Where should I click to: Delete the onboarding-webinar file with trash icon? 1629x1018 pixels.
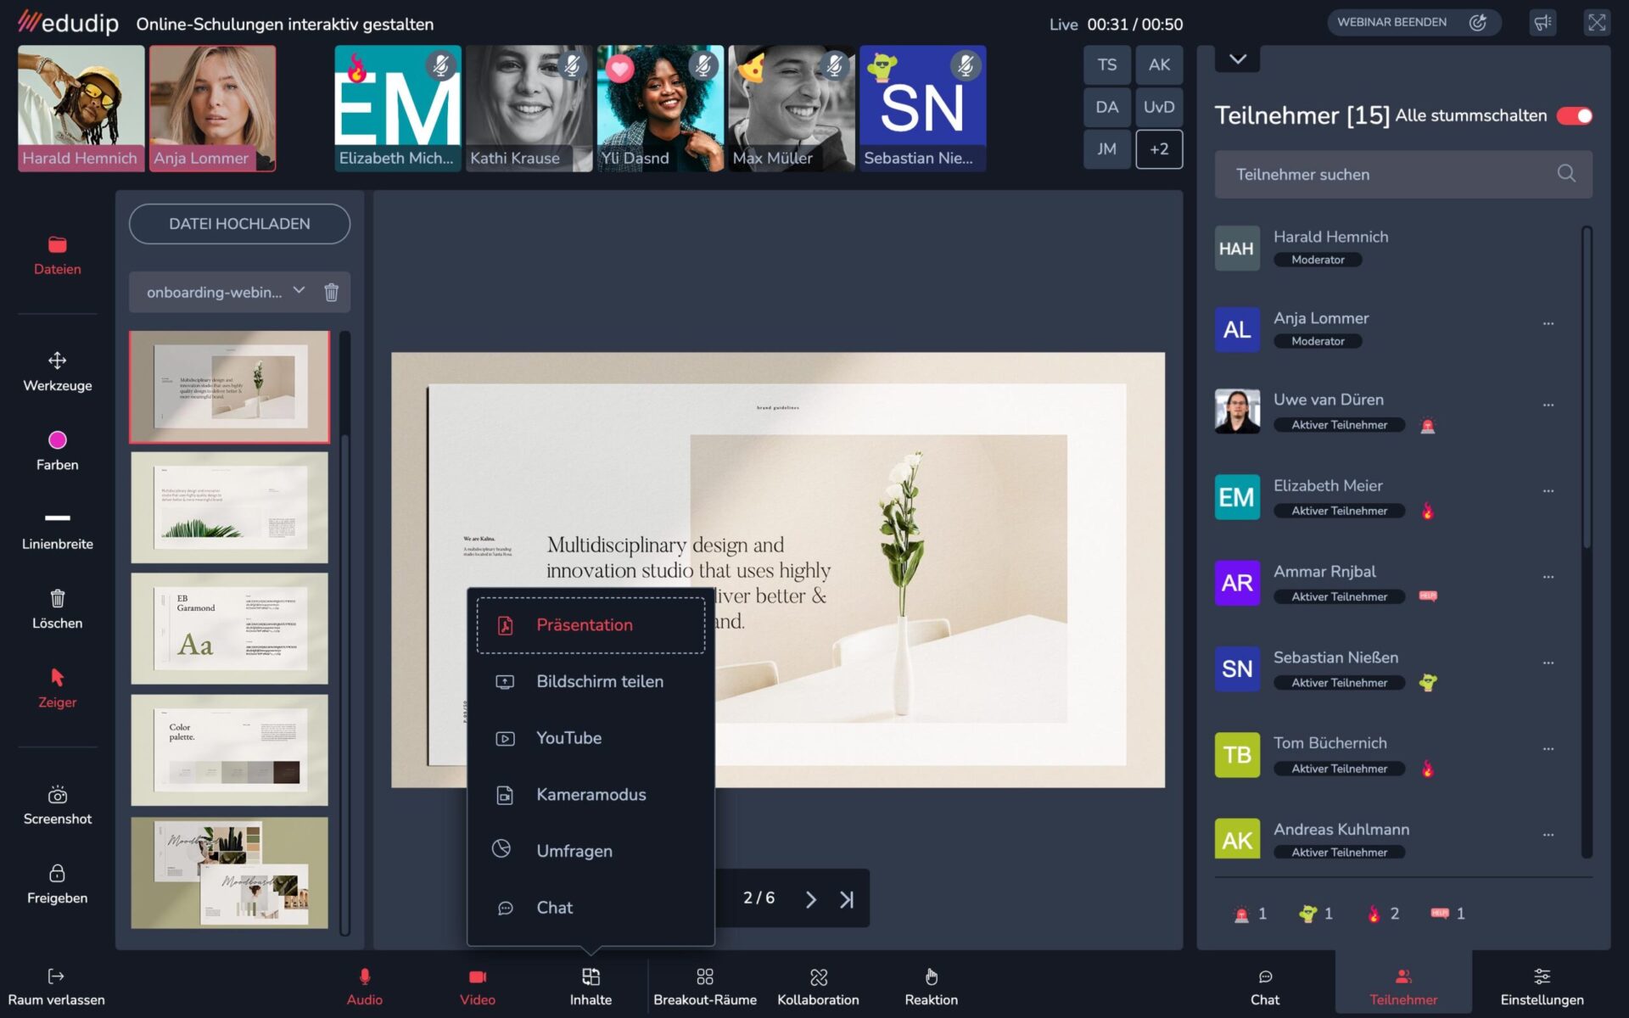point(331,292)
